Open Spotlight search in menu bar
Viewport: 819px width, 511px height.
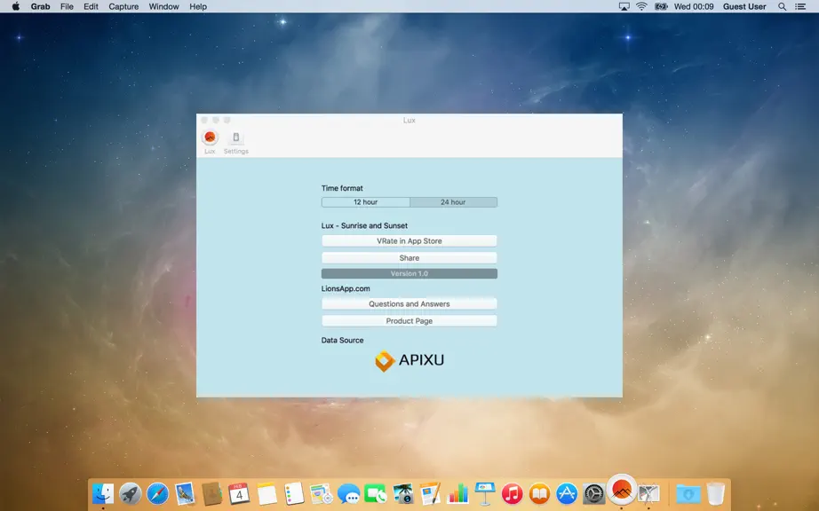[782, 7]
